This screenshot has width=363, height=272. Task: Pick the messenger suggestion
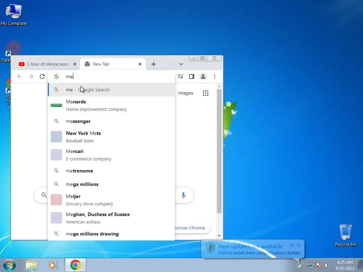pyautogui.click(x=111, y=121)
